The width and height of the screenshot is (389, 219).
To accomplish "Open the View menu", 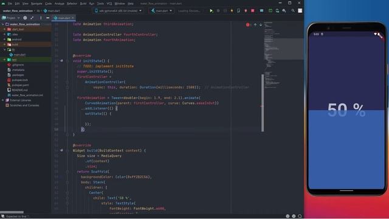I will click(26, 4).
